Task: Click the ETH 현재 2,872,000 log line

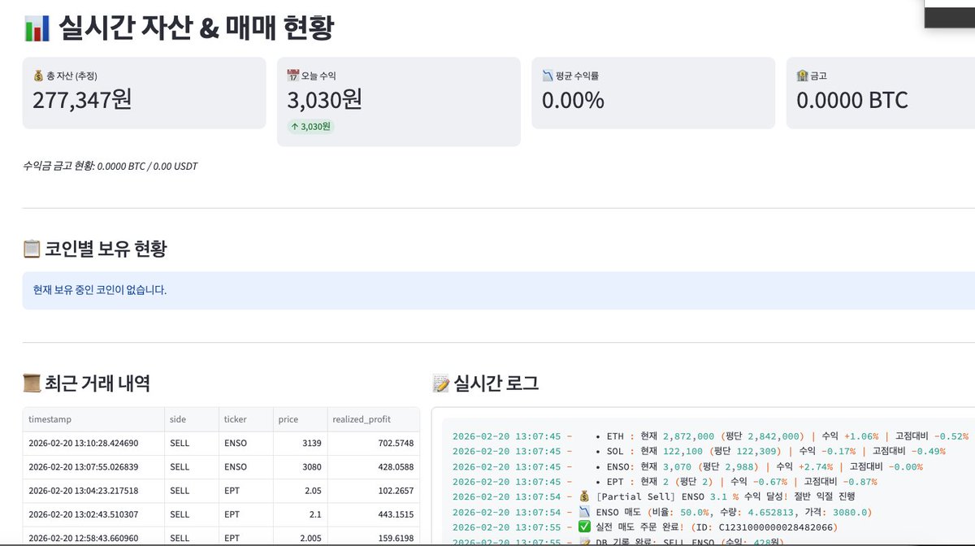Action: 710,435
